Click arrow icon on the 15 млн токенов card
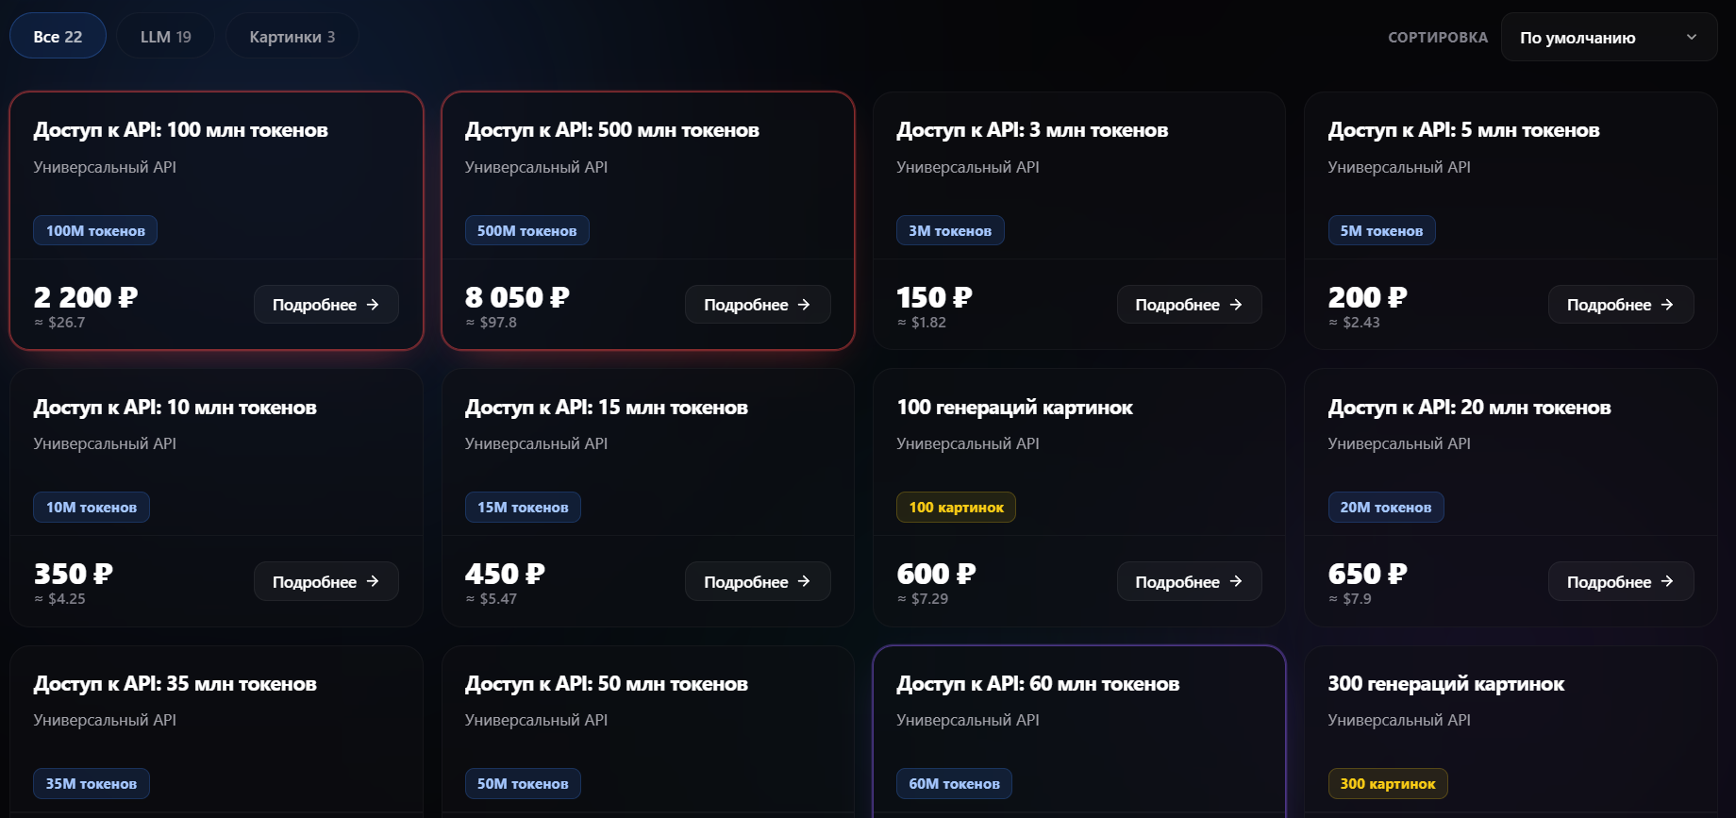The width and height of the screenshot is (1736, 818). [x=804, y=581]
